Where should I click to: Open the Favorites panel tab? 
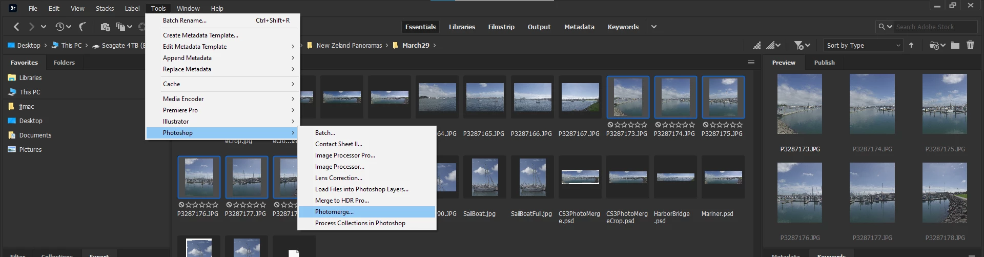pos(24,63)
